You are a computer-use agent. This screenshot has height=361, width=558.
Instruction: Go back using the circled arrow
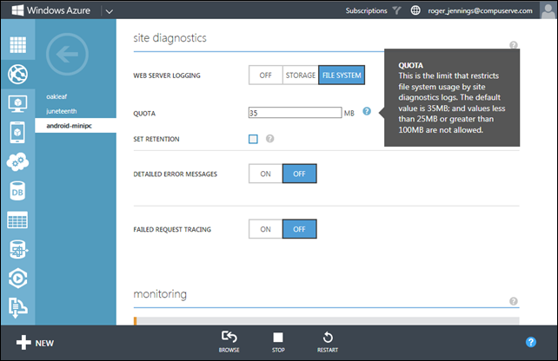point(67,54)
